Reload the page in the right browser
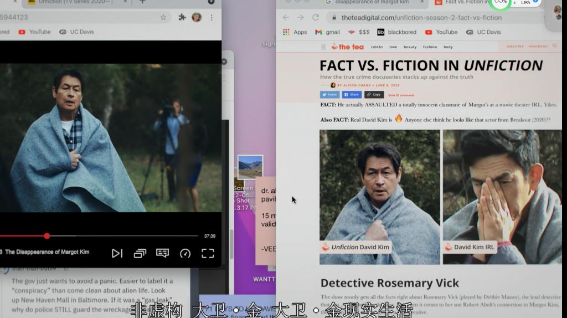This screenshot has width=567, height=318. (315, 17)
